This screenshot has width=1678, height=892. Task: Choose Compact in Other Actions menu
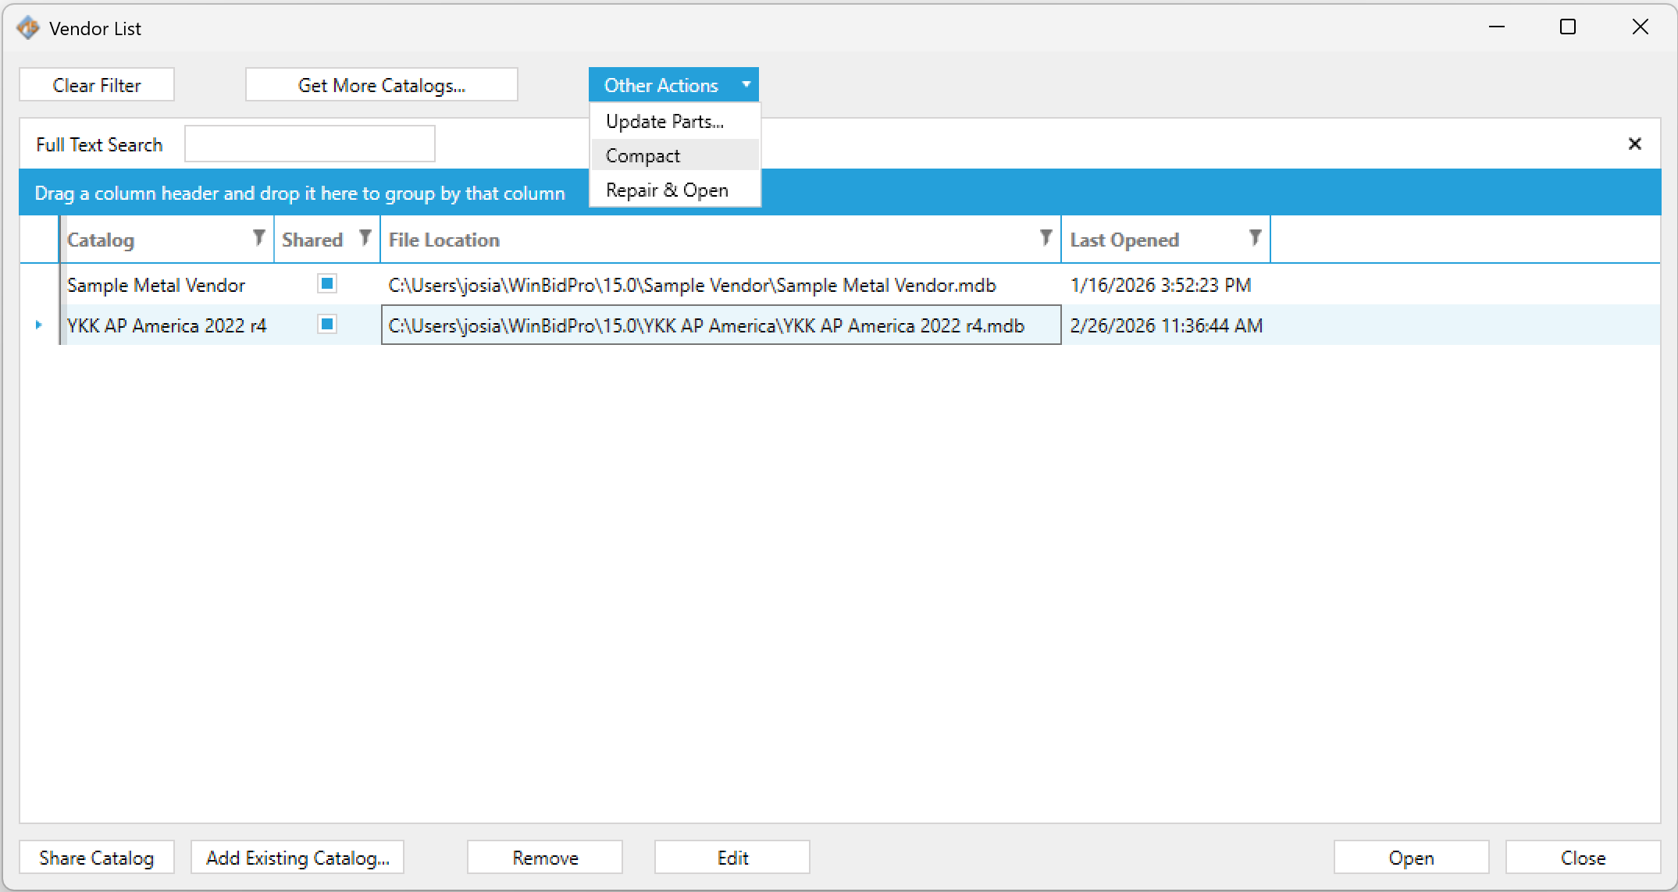643,156
